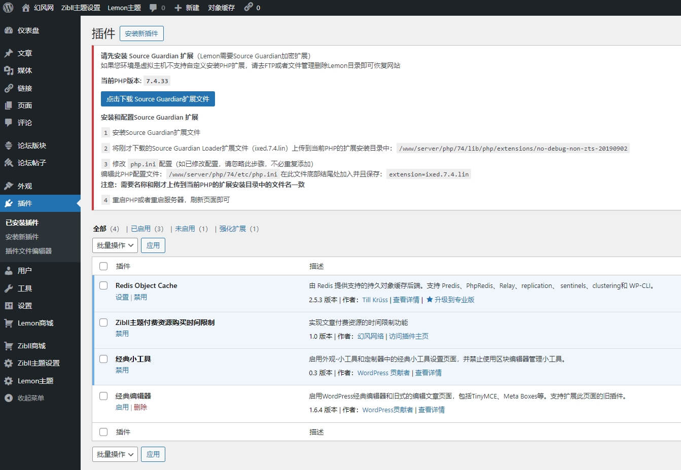Open Lemon主题 in the admin bar
This screenshot has width=681, height=470.
(124, 8)
